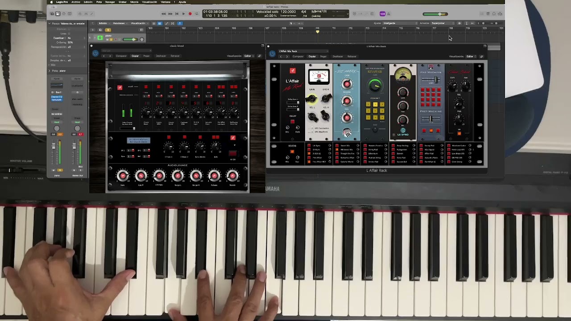This screenshot has width=571, height=321.
Task: Open the Arrastrar Superponer dropdown
Action: (x=443, y=23)
